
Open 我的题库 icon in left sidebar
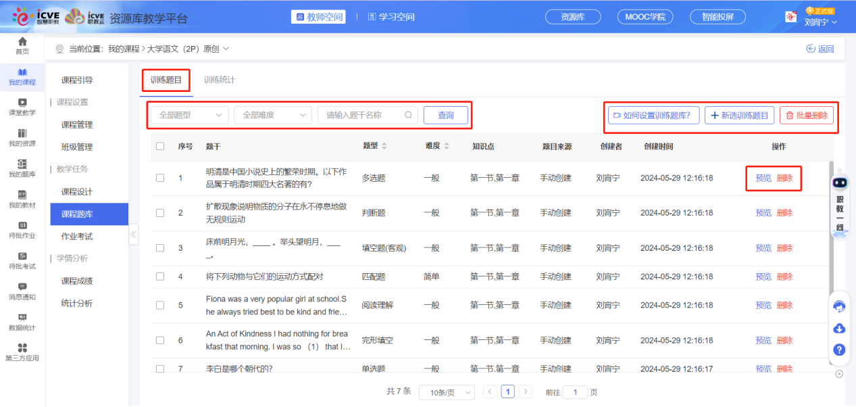[x=22, y=164]
